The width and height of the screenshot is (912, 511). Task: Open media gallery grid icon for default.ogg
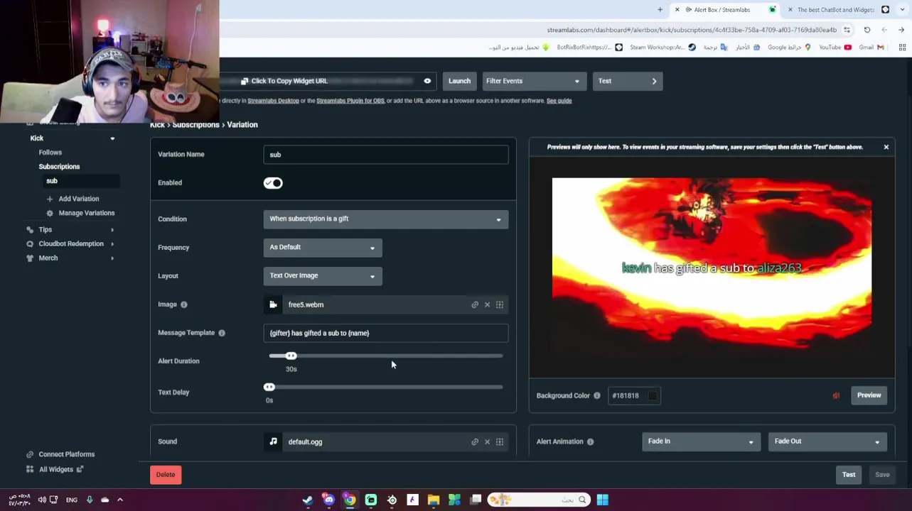click(500, 441)
